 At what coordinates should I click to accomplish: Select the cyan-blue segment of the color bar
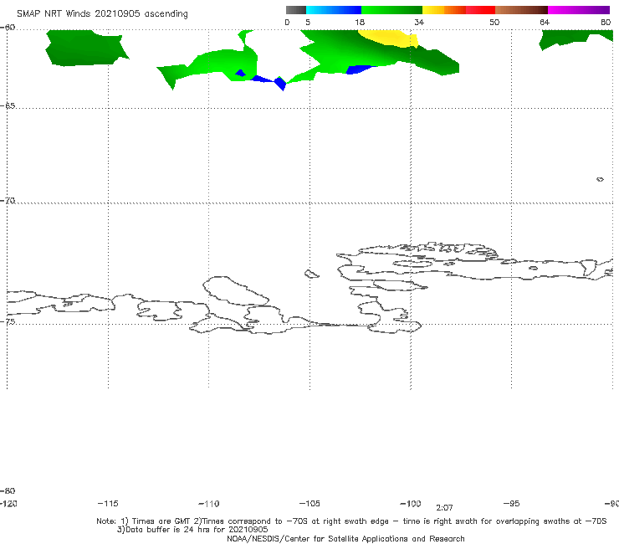point(334,10)
